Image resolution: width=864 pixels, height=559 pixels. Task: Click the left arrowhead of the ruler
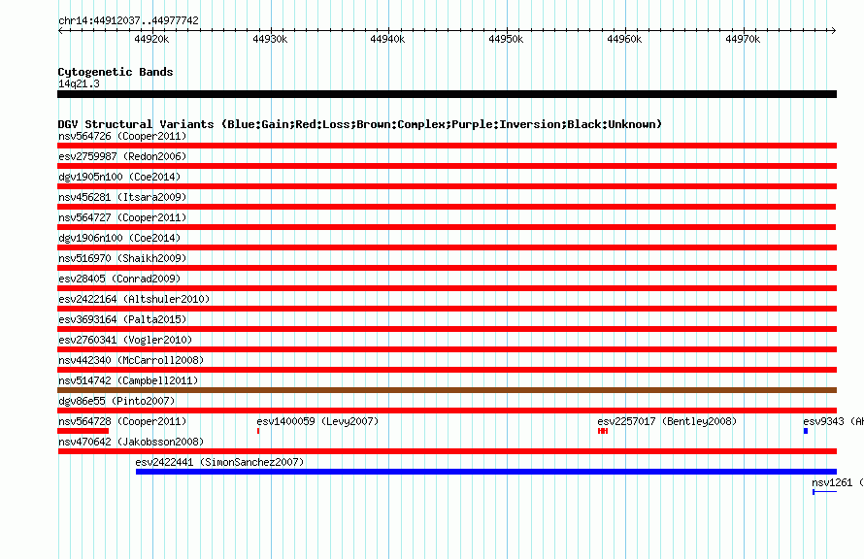click(60, 31)
